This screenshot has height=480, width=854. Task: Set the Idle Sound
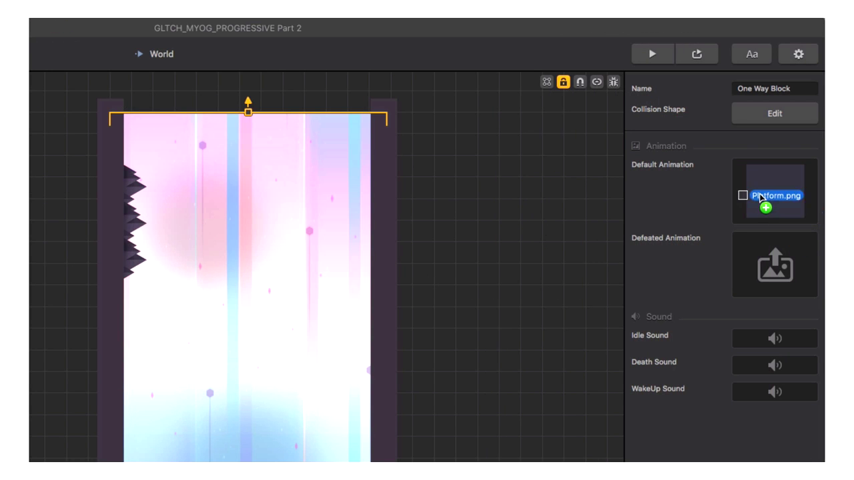774,339
